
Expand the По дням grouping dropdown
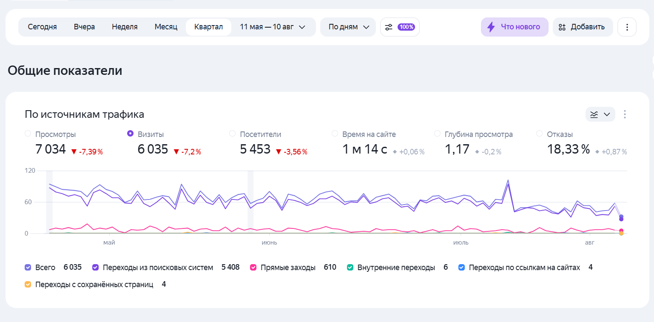348,27
